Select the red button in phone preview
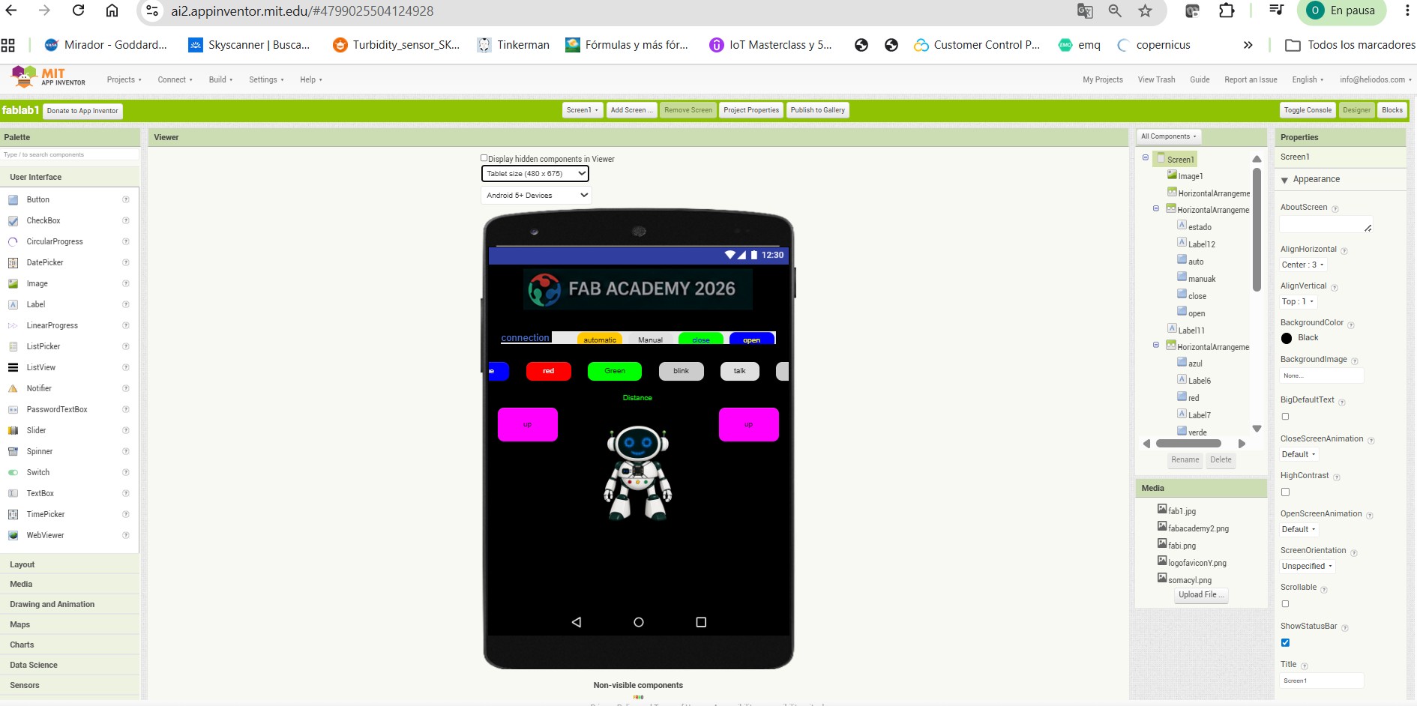 549,371
